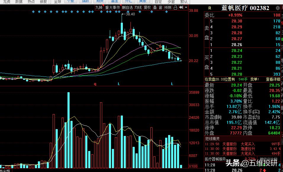Click the 委比 +8.99% value
Viewport: 283px width, 172px height.
pos(235,15)
